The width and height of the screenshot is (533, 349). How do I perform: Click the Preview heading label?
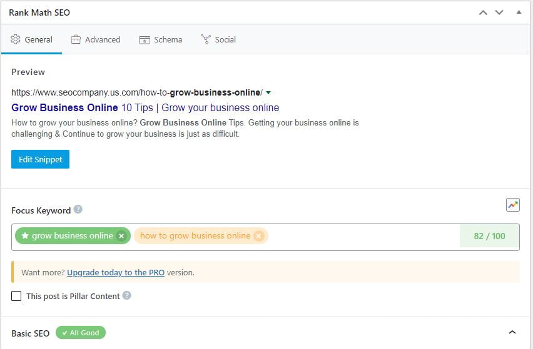28,72
